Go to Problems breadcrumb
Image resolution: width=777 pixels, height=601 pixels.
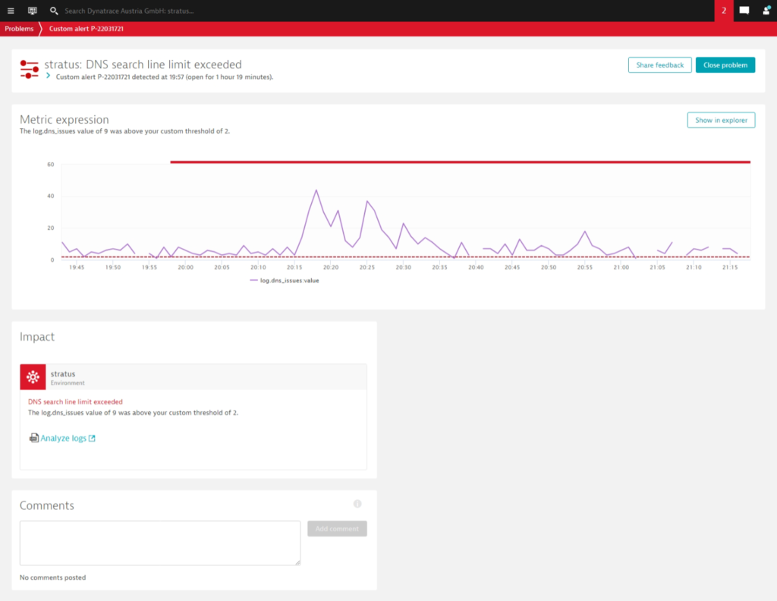19,29
